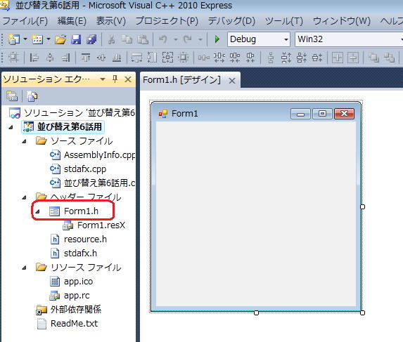Collapse the ヘッダー ファイル folder
403x342 pixels.
[x=24, y=197]
